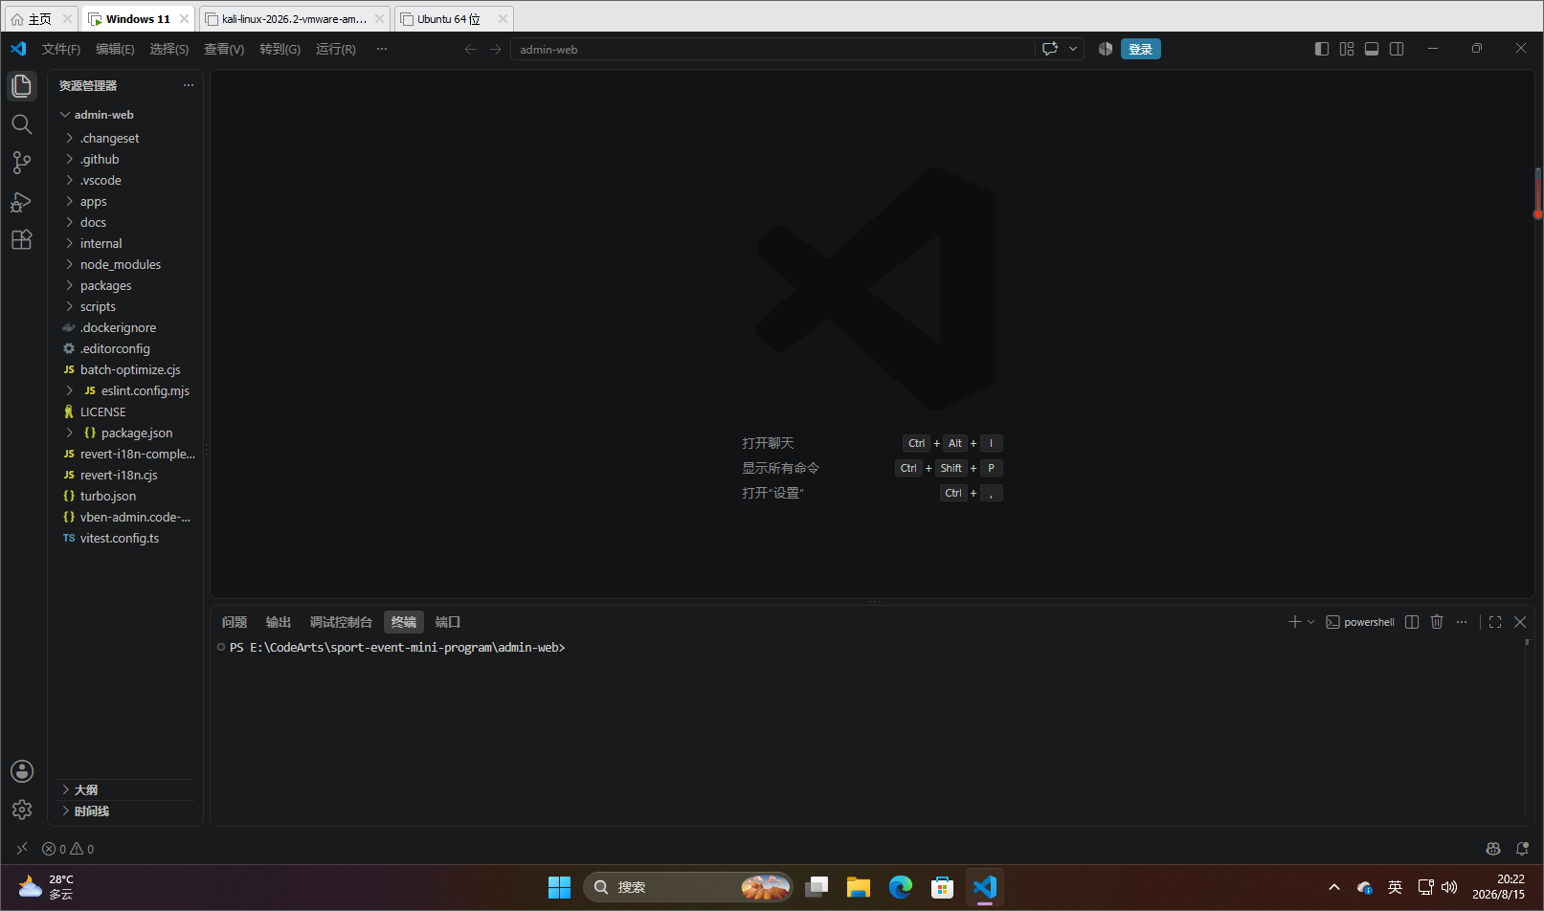Viewport: 1544px width, 911px height.
Task: Toggle secondary side bar visibility
Action: pyautogui.click(x=1397, y=49)
